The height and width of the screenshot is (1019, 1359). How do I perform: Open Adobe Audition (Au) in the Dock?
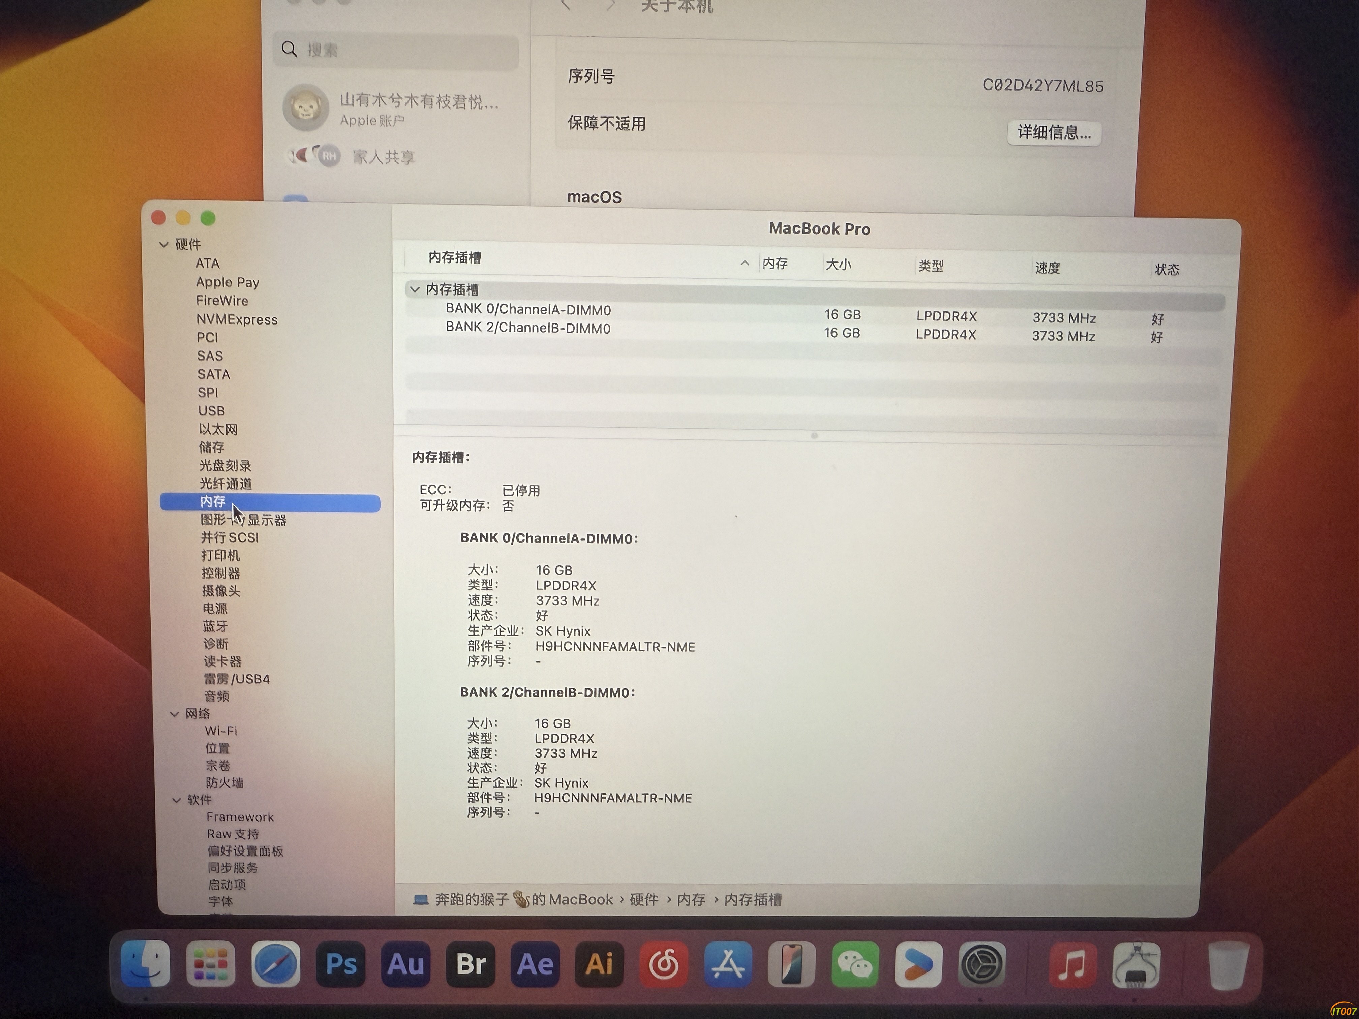(405, 964)
